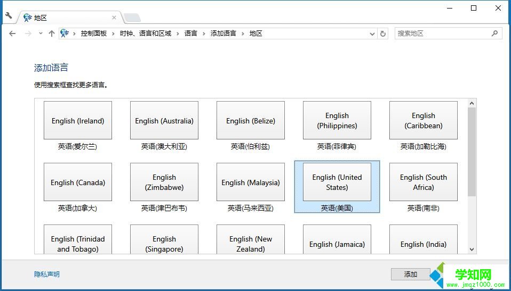Click the 英语(南非) caption

click(424, 208)
